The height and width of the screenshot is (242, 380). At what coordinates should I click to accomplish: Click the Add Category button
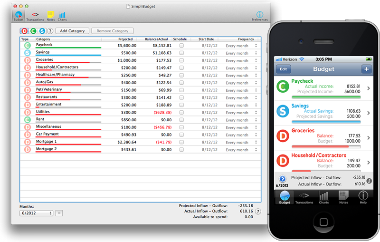(72, 31)
